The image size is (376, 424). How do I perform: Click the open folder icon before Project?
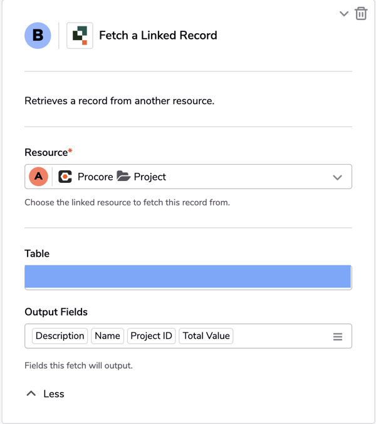pyautogui.click(x=123, y=176)
